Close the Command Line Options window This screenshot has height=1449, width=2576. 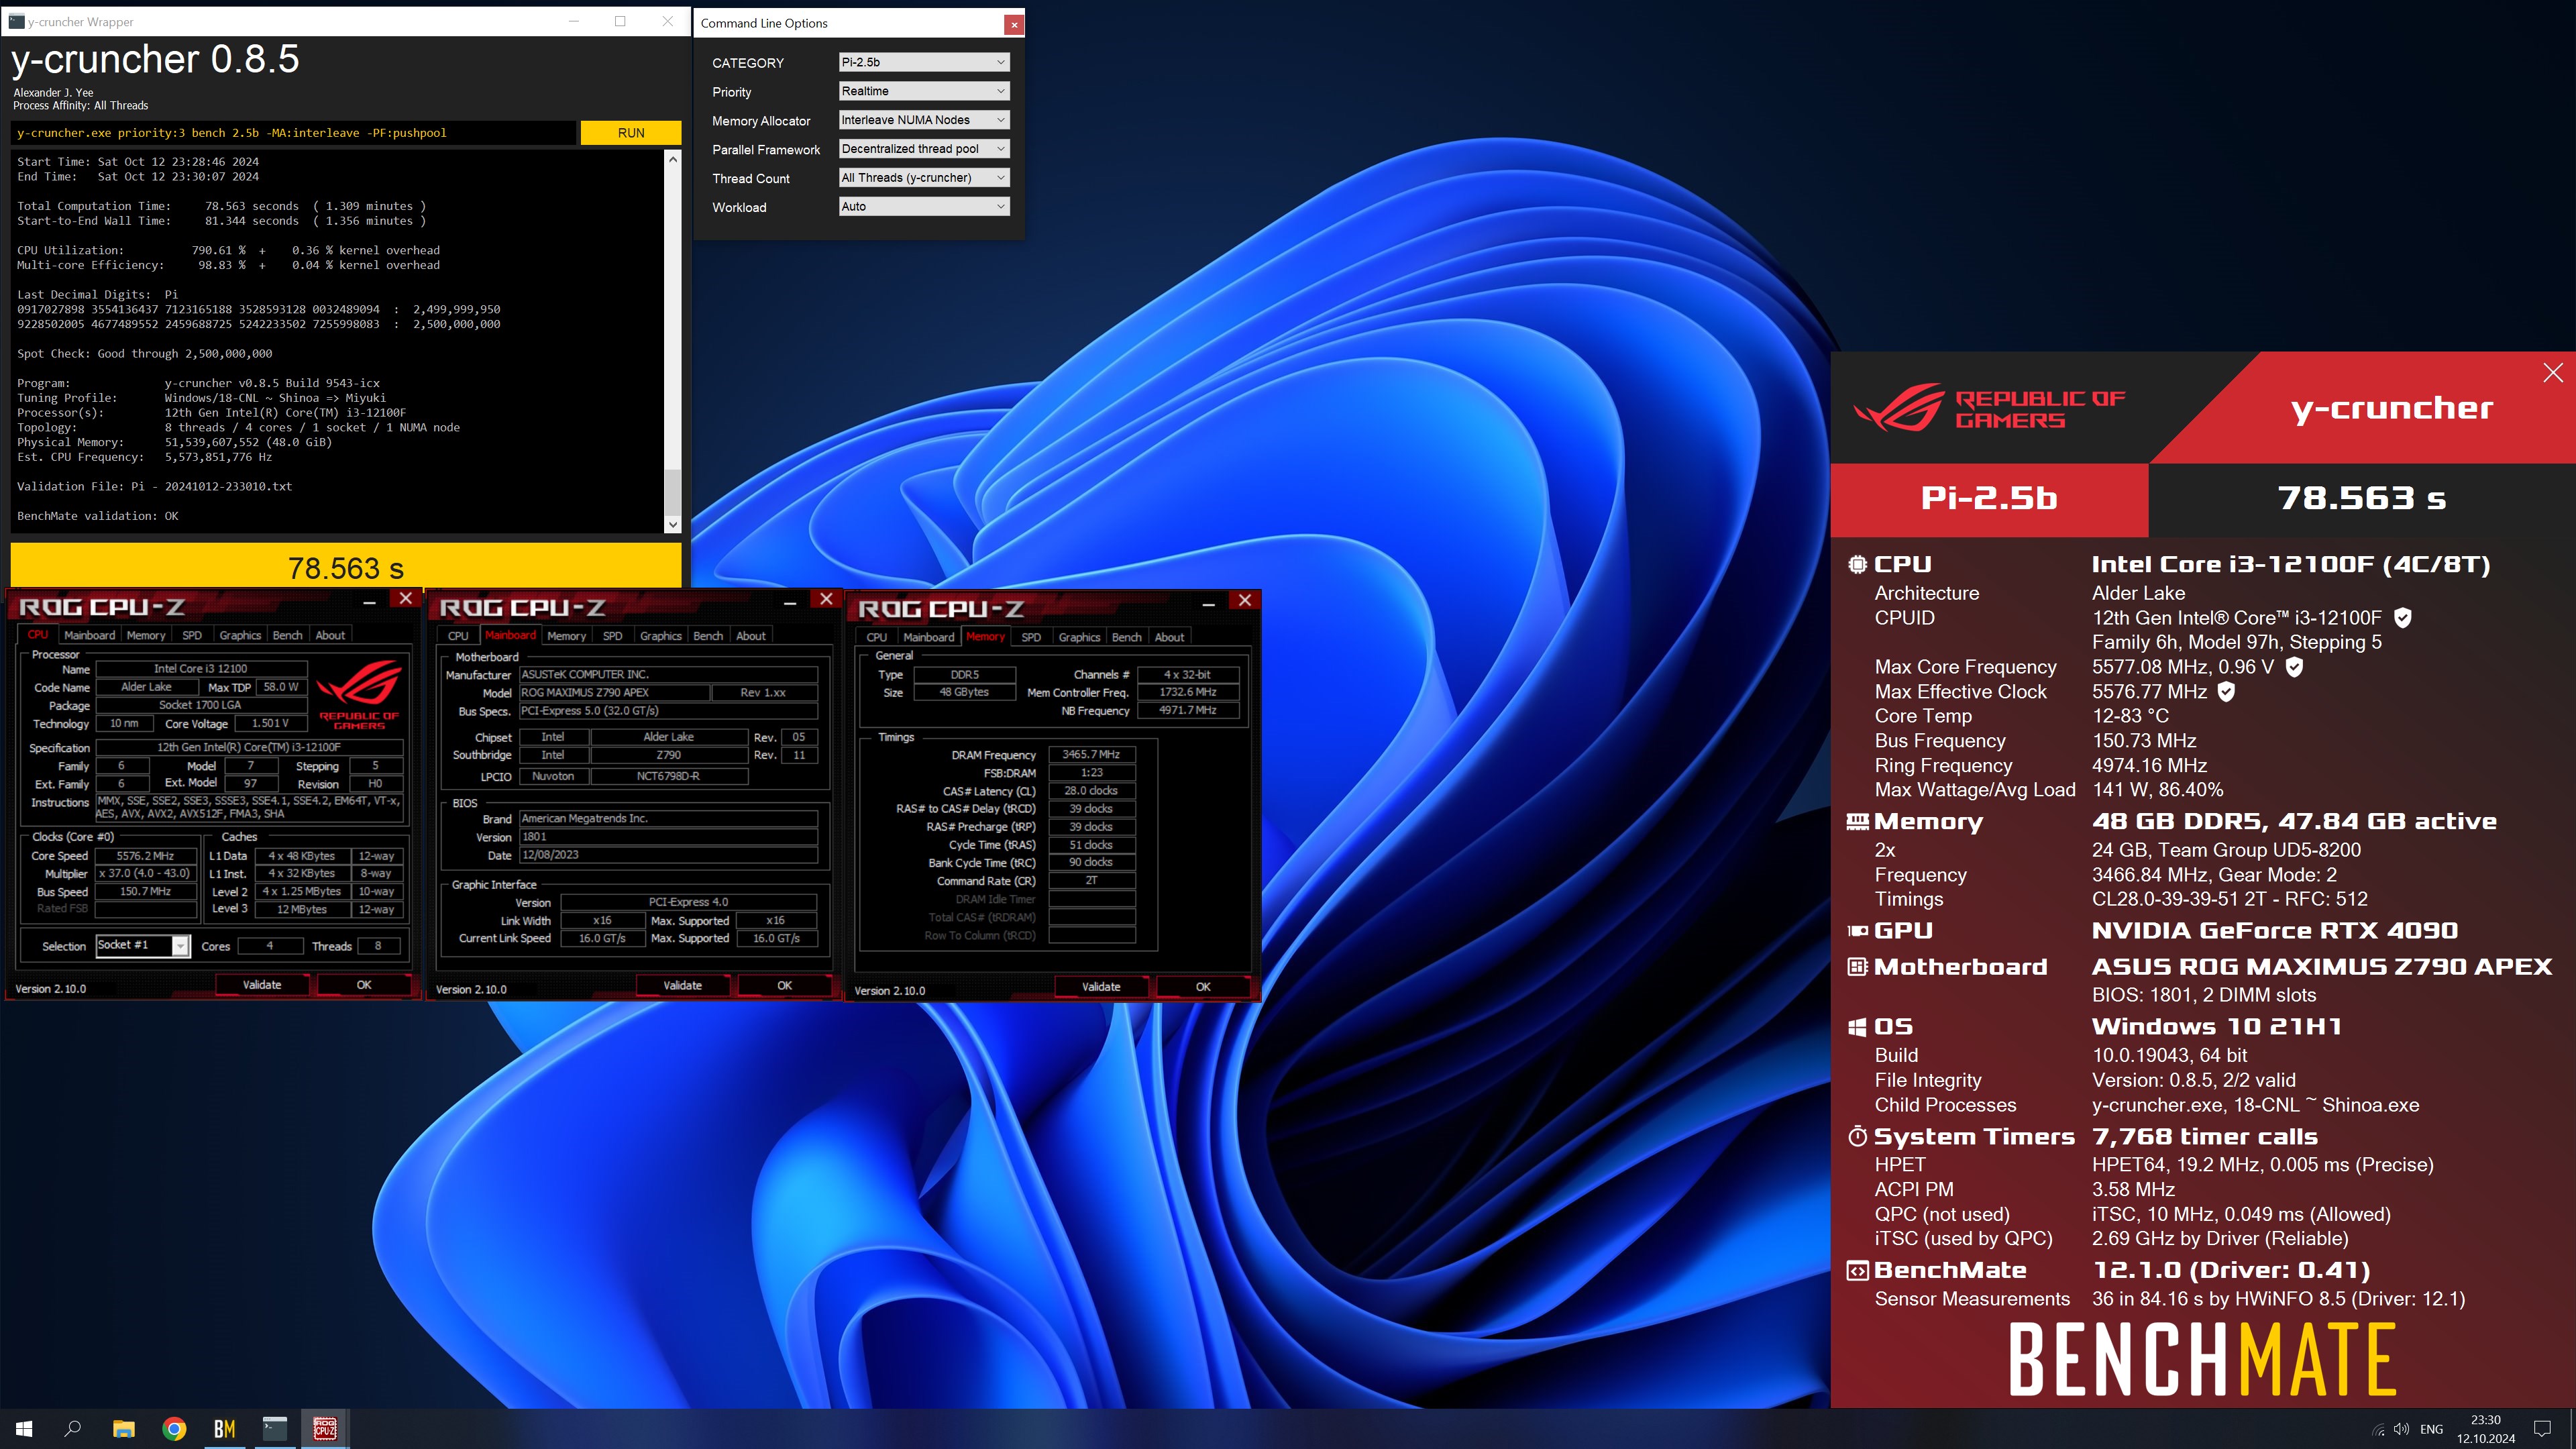1014,24
